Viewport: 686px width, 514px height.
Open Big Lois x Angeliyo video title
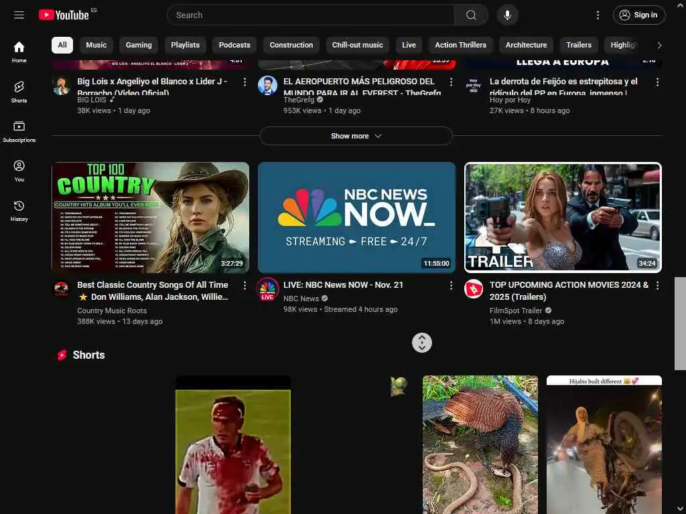152,86
